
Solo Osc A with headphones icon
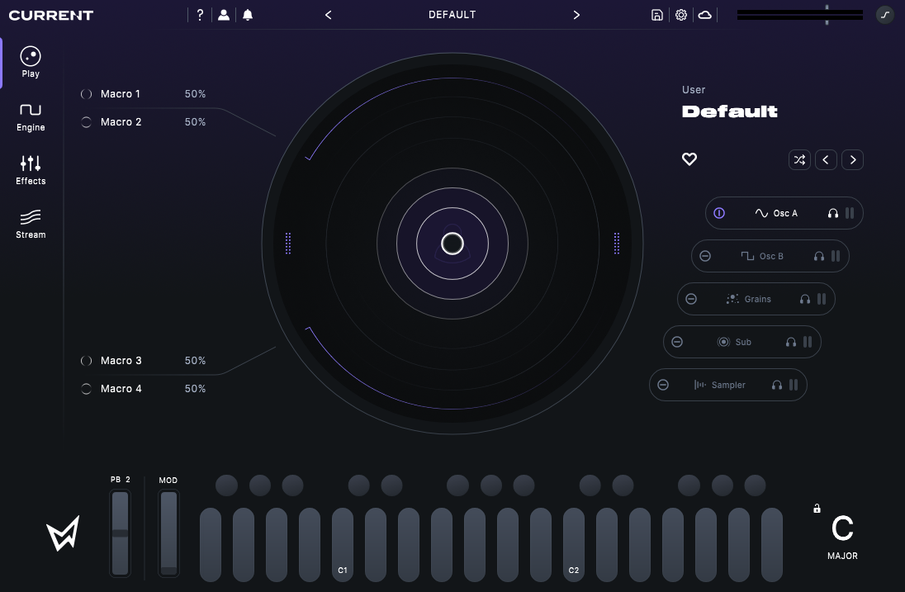[x=833, y=213]
